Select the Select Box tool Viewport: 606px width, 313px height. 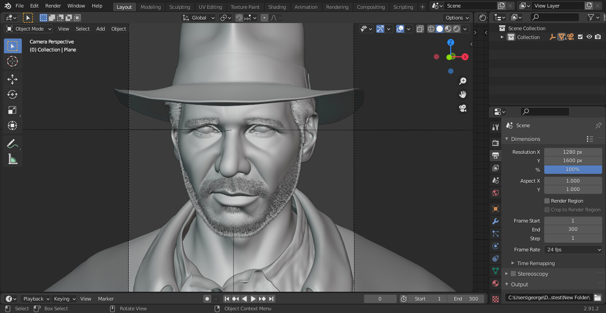(12, 46)
